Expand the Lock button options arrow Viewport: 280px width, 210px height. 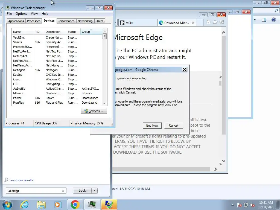tap(94, 191)
